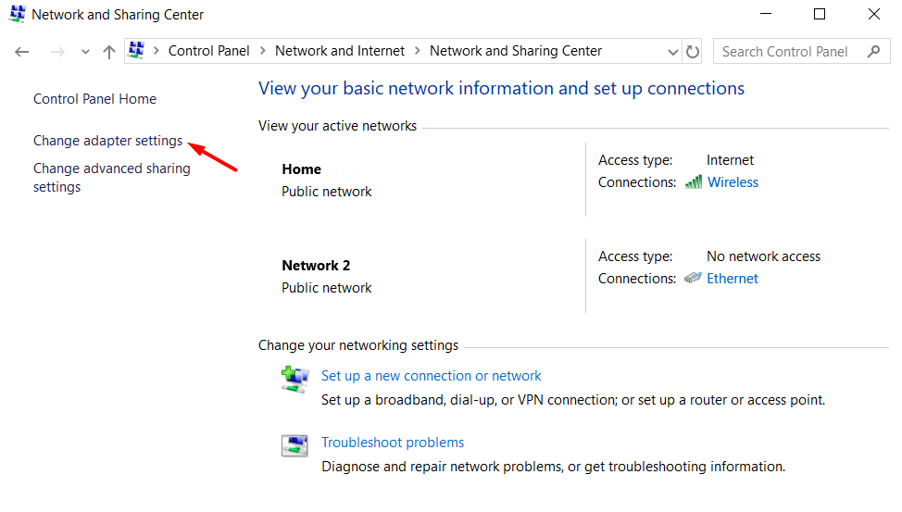The height and width of the screenshot is (512, 902).
Task: Select the Control Panel breadcrumb
Action: [208, 51]
